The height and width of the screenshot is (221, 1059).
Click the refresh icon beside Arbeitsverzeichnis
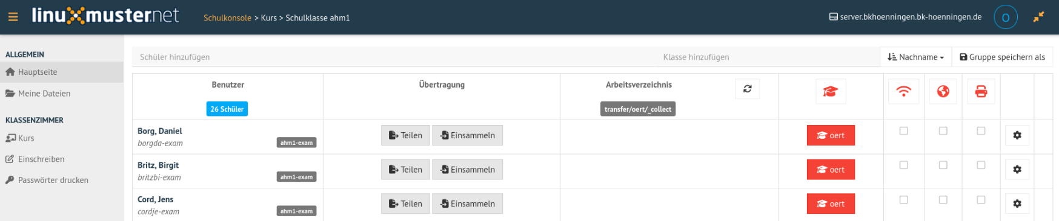(x=748, y=89)
